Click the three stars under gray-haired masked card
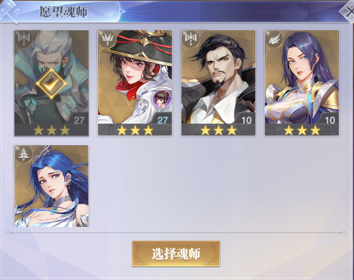This screenshot has height=280, width=354. coord(51,130)
